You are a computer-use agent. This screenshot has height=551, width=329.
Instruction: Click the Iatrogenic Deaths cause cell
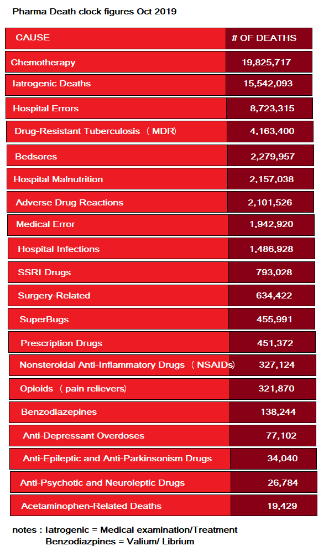pos(116,84)
